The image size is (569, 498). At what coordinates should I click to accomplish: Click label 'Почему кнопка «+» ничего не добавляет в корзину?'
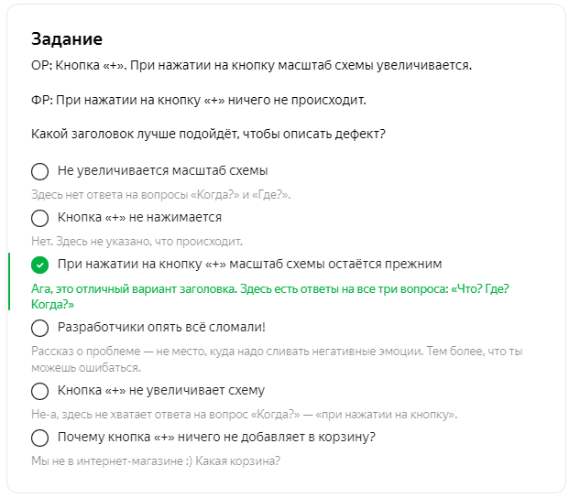point(216,437)
